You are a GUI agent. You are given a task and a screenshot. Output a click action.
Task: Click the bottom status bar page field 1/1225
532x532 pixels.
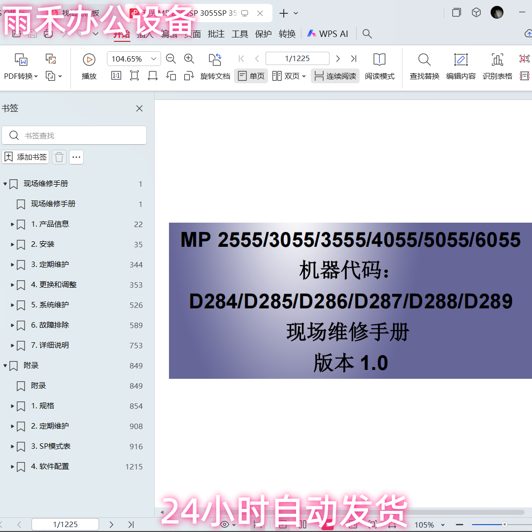click(65, 525)
